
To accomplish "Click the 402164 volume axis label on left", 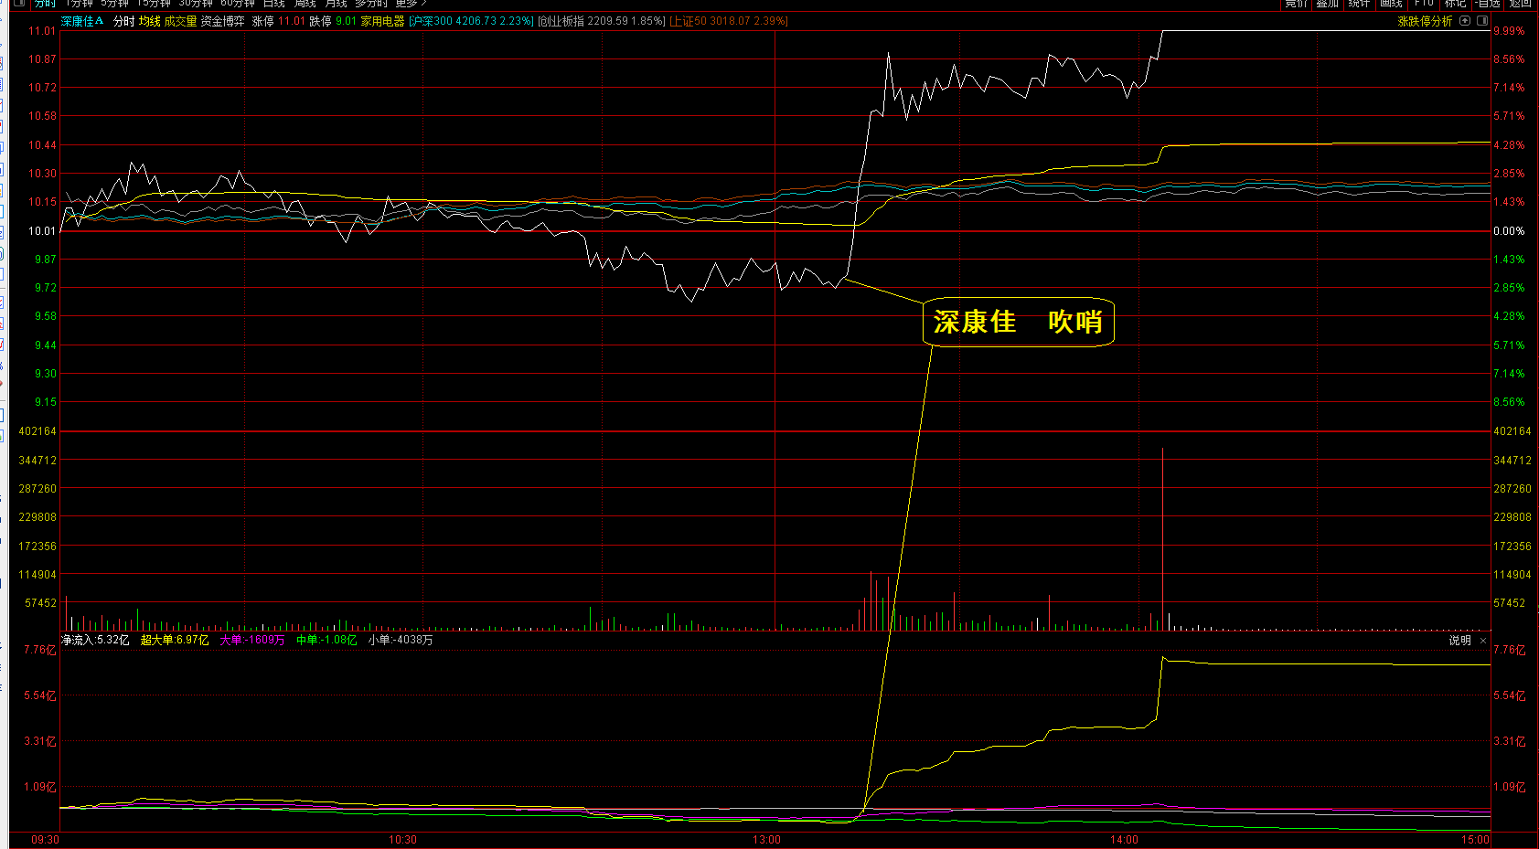I will coord(37,430).
